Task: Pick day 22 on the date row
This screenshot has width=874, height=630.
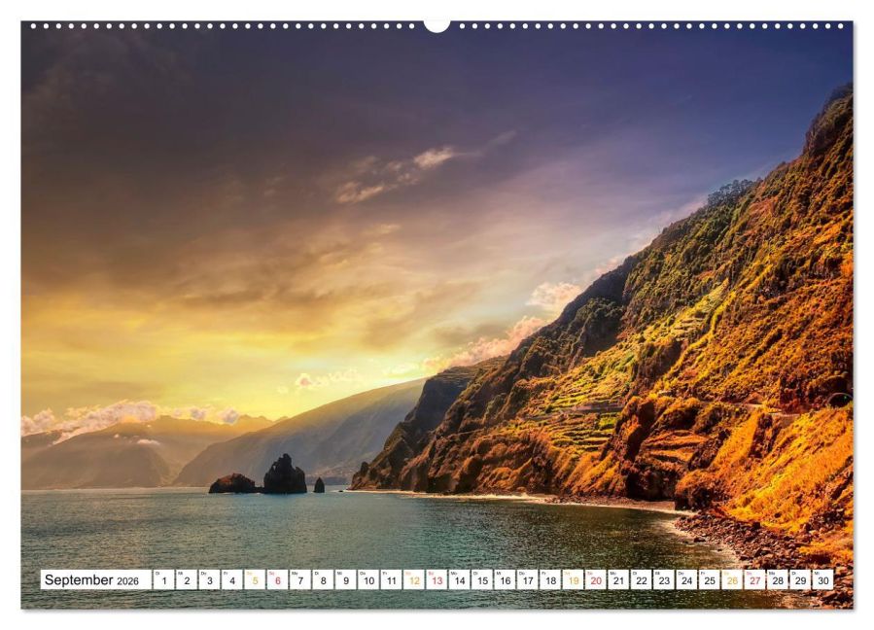Action: click(x=642, y=579)
